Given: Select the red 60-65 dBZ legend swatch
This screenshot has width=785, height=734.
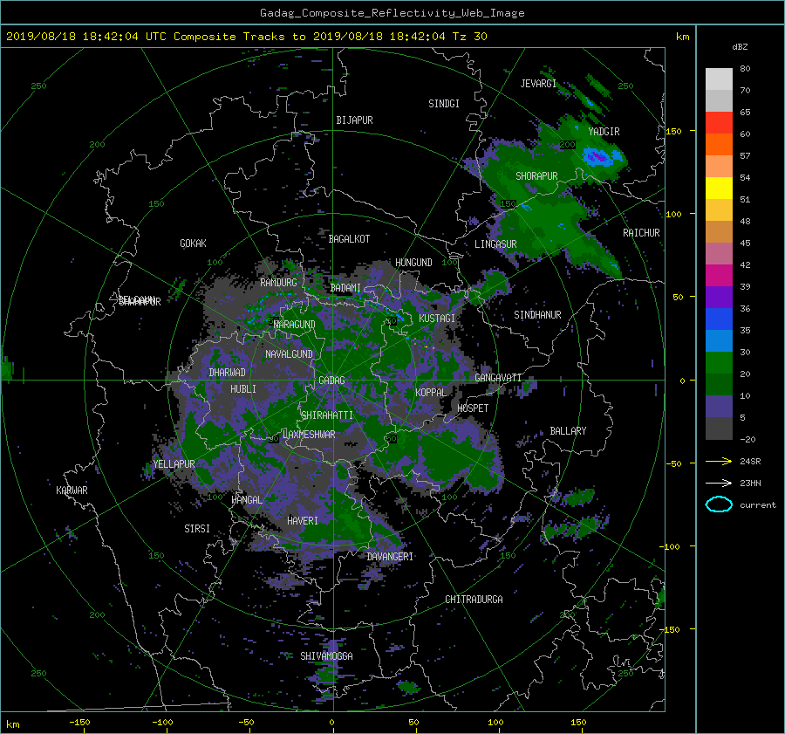Looking at the screenshot, I should click(719, 123).
